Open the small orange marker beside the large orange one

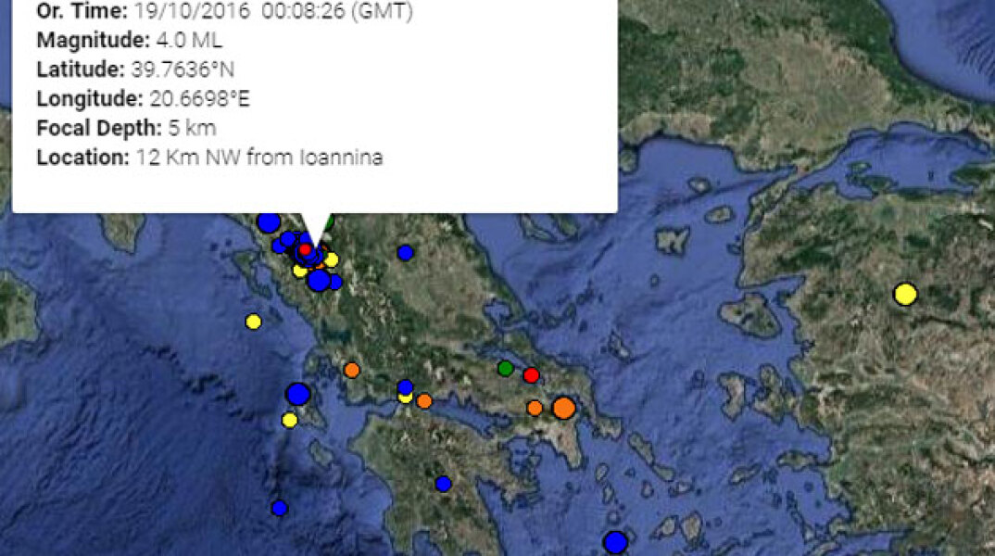[535, 408]
